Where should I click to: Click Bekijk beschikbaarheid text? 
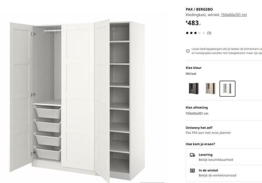[x=216, y=160]
